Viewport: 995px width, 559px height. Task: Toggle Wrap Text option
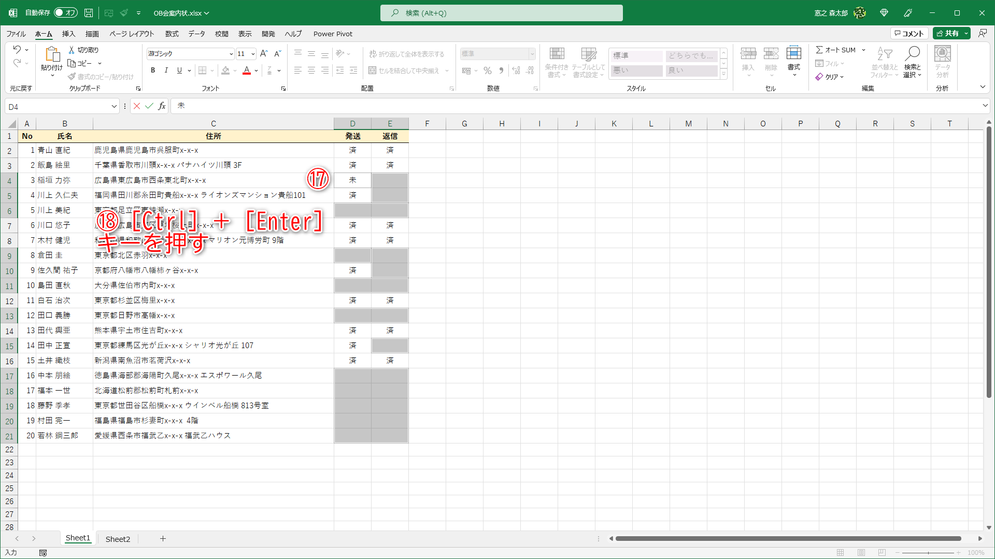coord(406,54)
